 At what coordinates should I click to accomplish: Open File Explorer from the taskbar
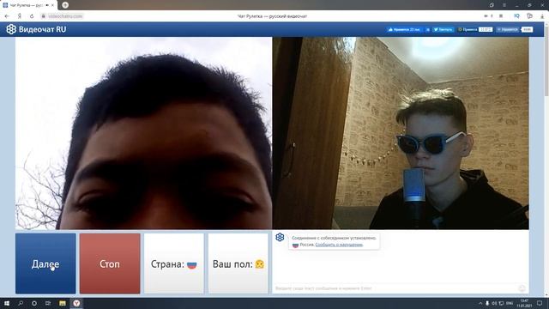[x=63, y=303]
